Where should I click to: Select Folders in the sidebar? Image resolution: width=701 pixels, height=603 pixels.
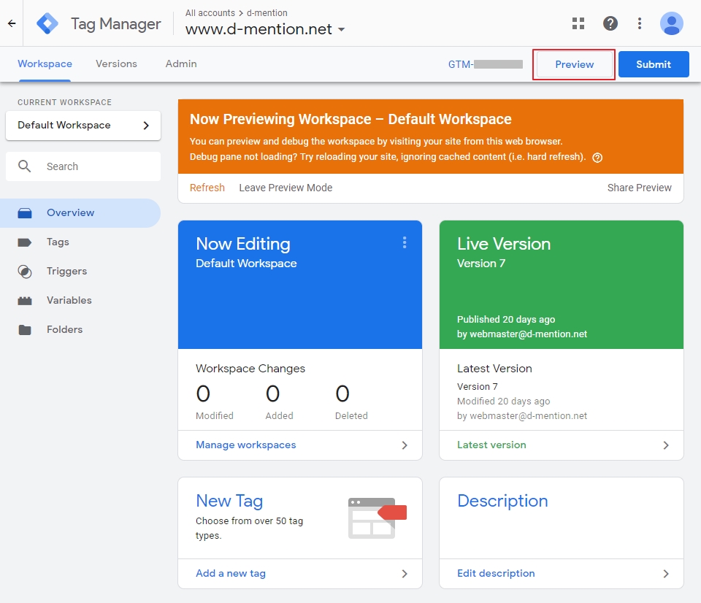[x=65, y=329]
